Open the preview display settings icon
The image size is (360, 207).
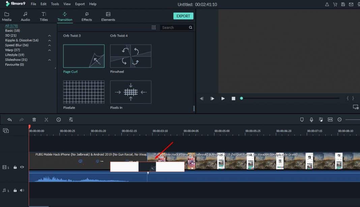click(x=356, y=107)
